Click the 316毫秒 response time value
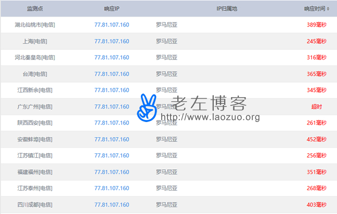This screenshot has width=337, height=214. (x=317, y=57)
